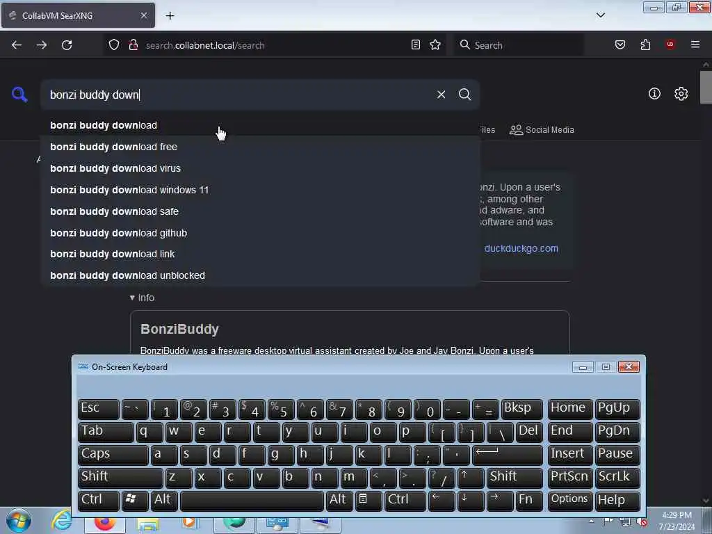Clear the SearXNG search query
Image resolution: width=712 pixels, height=534 pixels.
[441, 95]
